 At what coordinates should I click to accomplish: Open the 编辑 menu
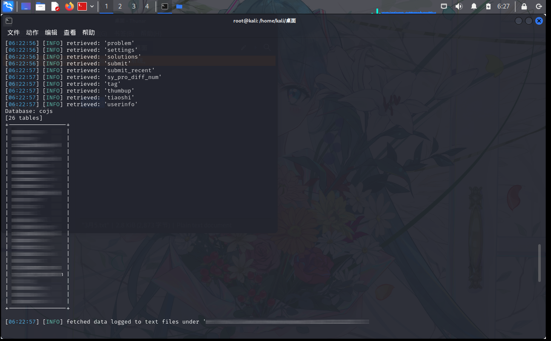51,33
